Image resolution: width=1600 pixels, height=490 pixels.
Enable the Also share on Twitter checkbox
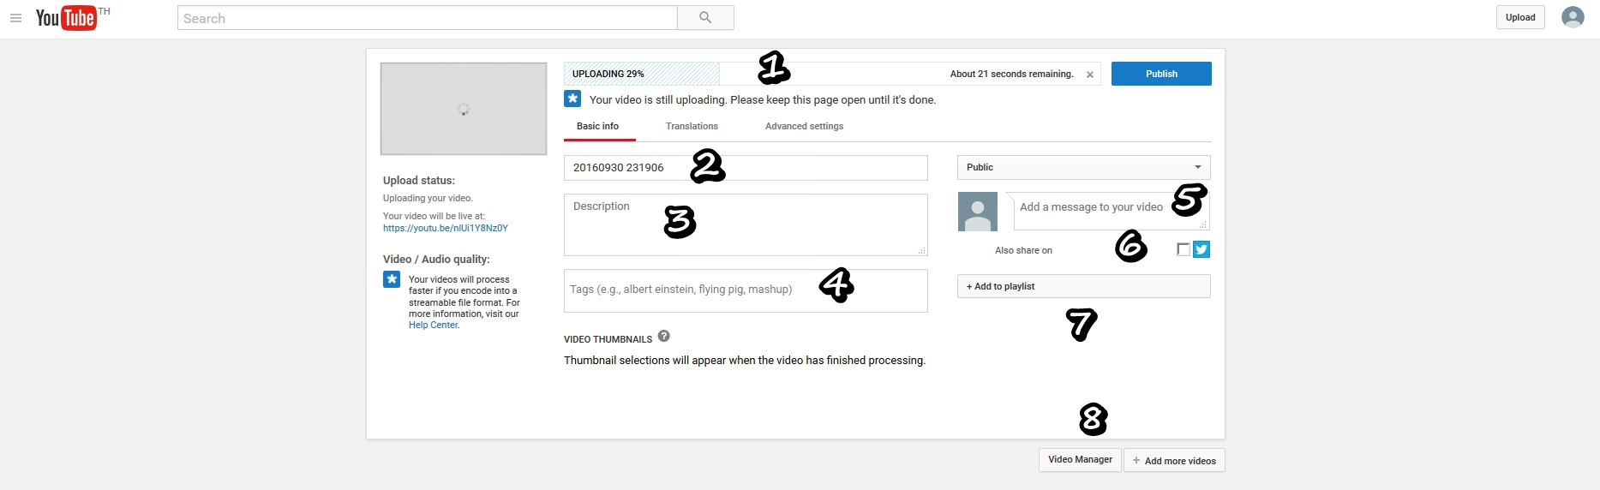pos(1184,249)
